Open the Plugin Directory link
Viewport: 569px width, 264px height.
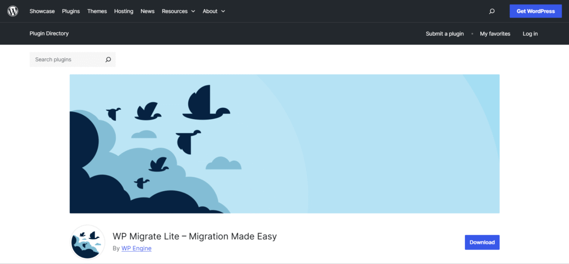click(49, 33)
